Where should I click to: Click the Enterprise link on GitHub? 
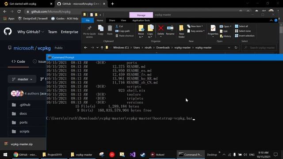pos(69,32)
